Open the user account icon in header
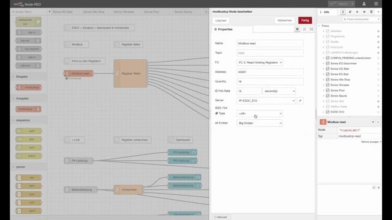Viewport: 392px width, 220px height. pos(364,4)
